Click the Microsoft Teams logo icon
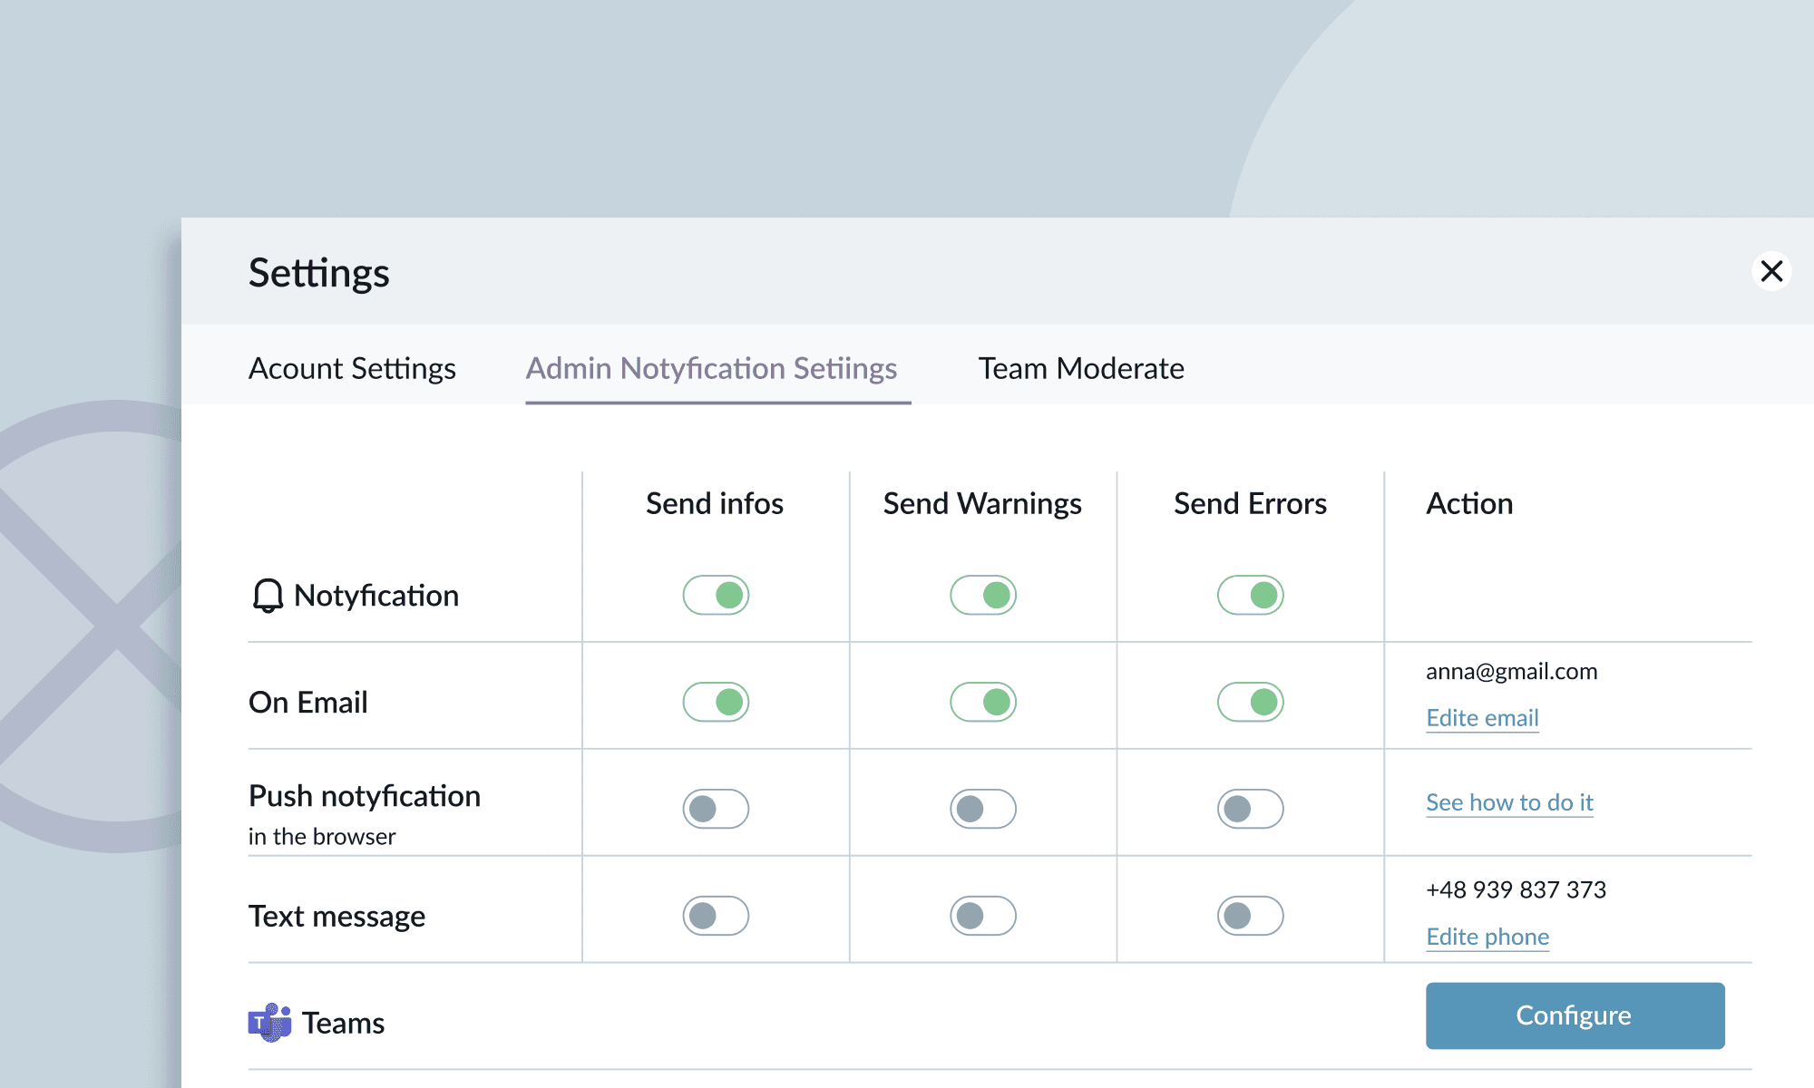Viewport: 1814px width, 1088px height. (x=269, y=1023)
